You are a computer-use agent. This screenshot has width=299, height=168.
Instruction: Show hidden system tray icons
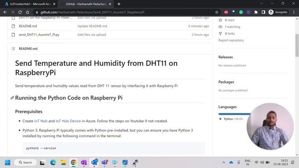[x=224, y=162]
